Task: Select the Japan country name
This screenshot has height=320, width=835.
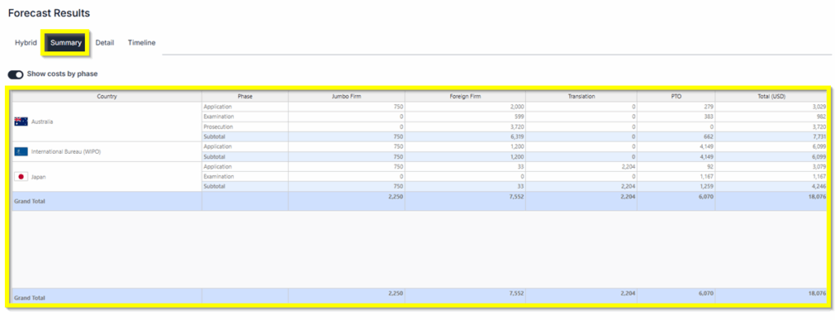Action: [39, 177]
